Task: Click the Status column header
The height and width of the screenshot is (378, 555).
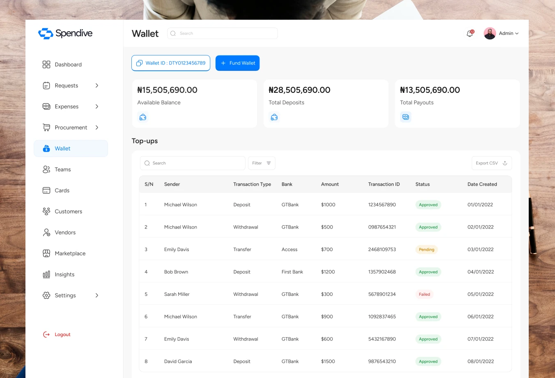Action: tap(422, 184)
